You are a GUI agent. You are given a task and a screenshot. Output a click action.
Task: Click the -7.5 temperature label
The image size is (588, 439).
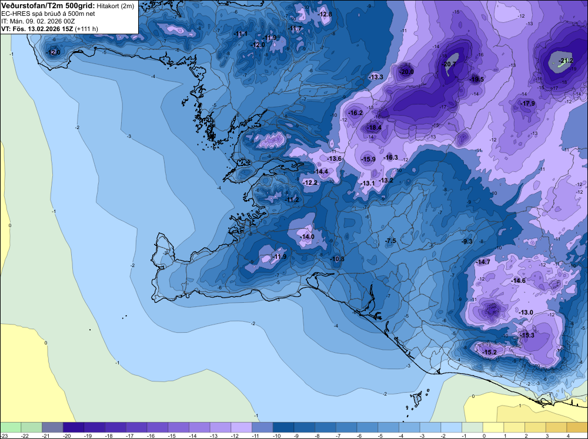point(391,241)
